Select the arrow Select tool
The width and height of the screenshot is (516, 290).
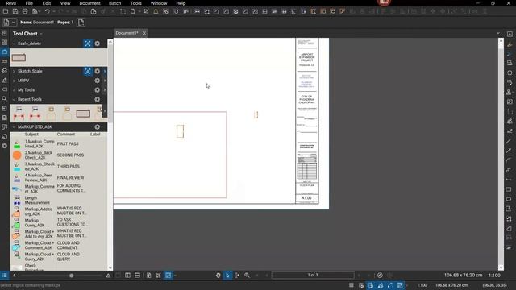coord(227,275)
